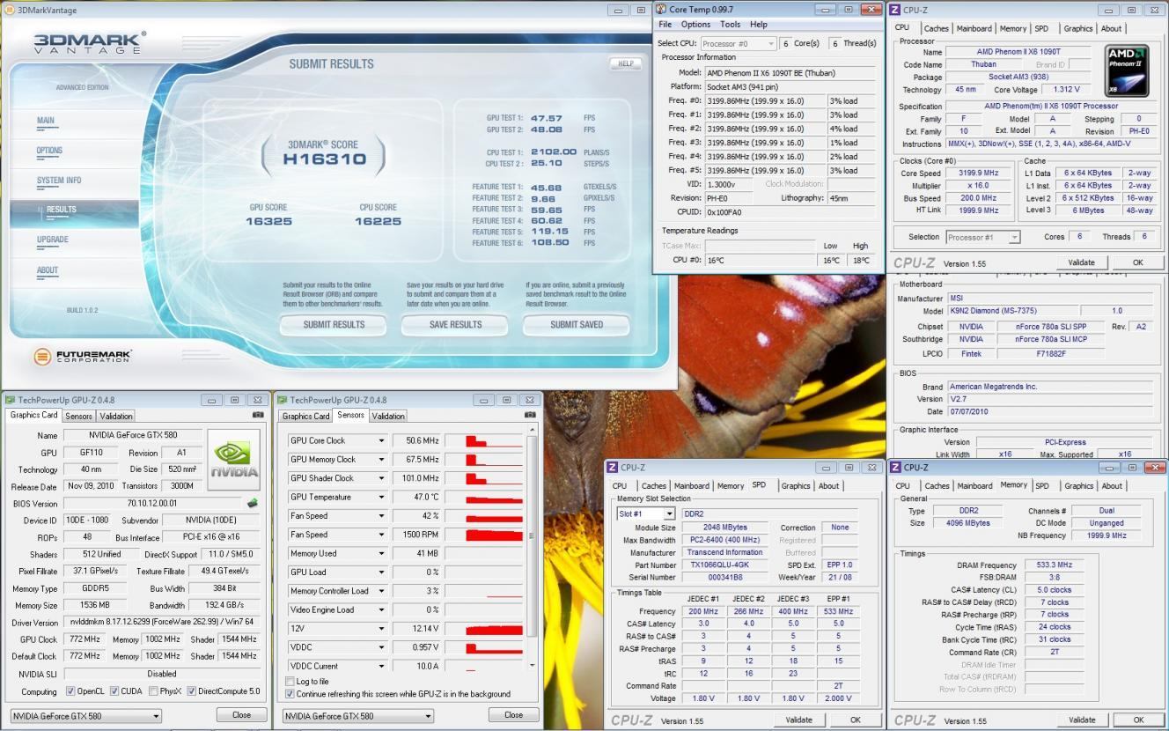The image size is (1169, 731).
Task: Open the GPU Temperature sensor dropdown
Action: tap(381, 497)
